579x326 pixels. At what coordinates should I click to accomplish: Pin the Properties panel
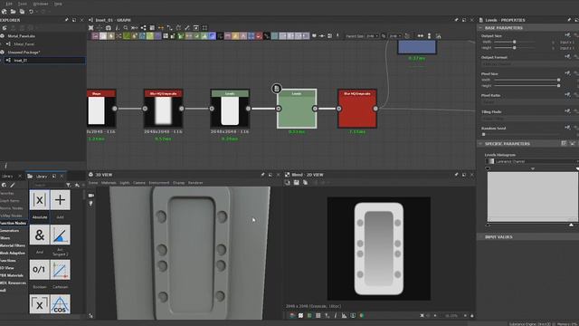pos(569,20)
